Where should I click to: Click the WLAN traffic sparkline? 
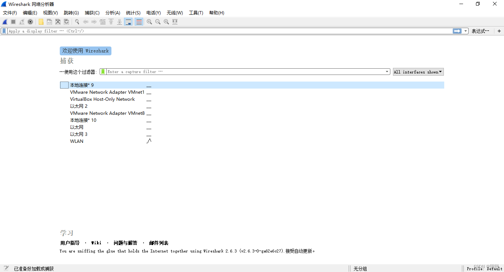[149, 141]
